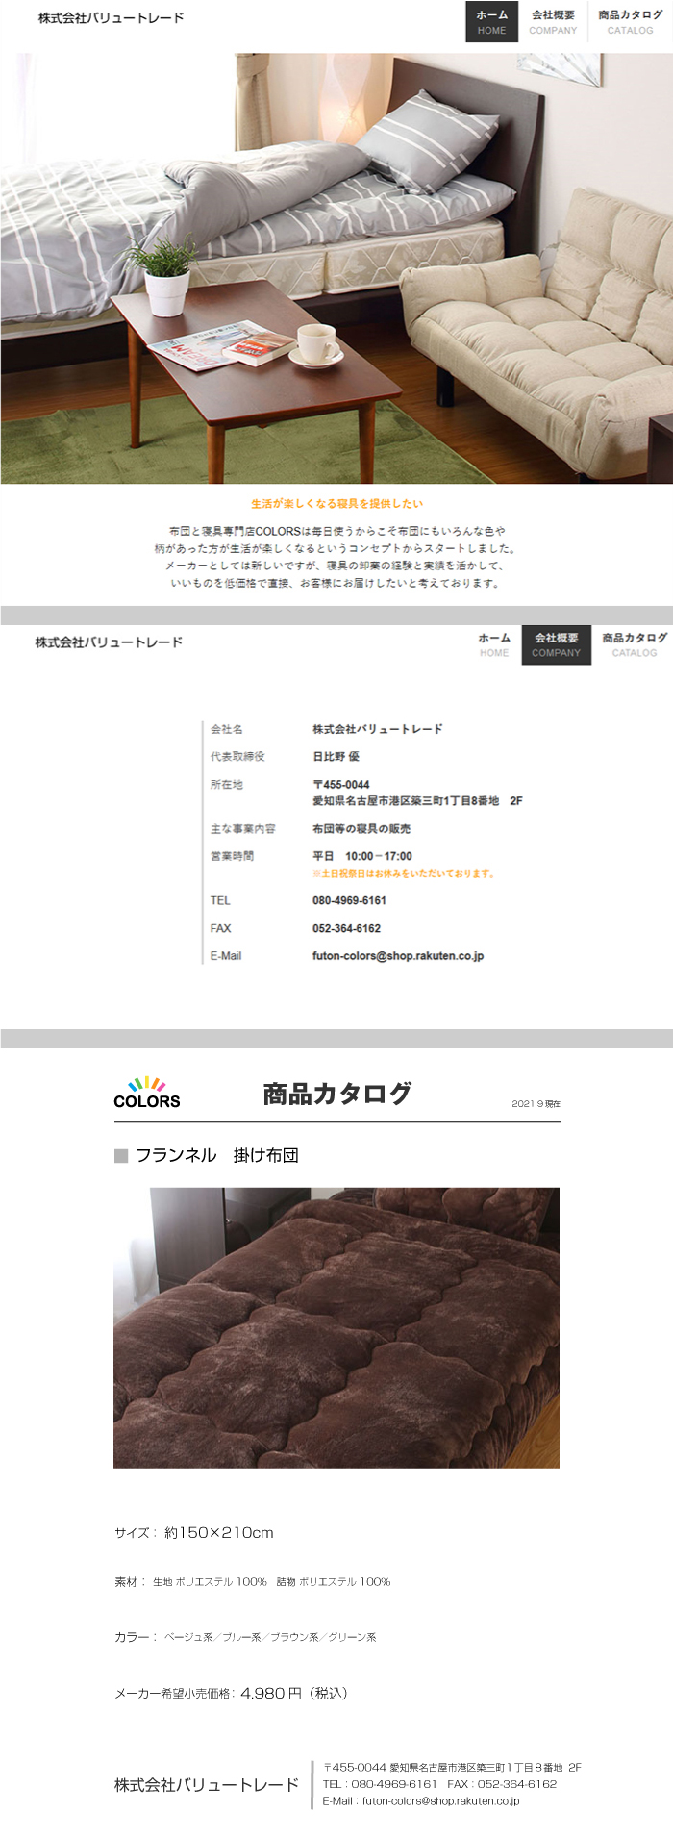This screenshot has width=673, height=1837.
Task: Click TEL number 080-4969-6161 in company table
Action: point(349,901)
